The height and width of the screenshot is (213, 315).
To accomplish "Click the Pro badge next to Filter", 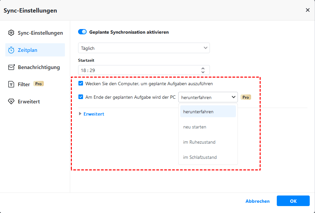I will point(39,84).
